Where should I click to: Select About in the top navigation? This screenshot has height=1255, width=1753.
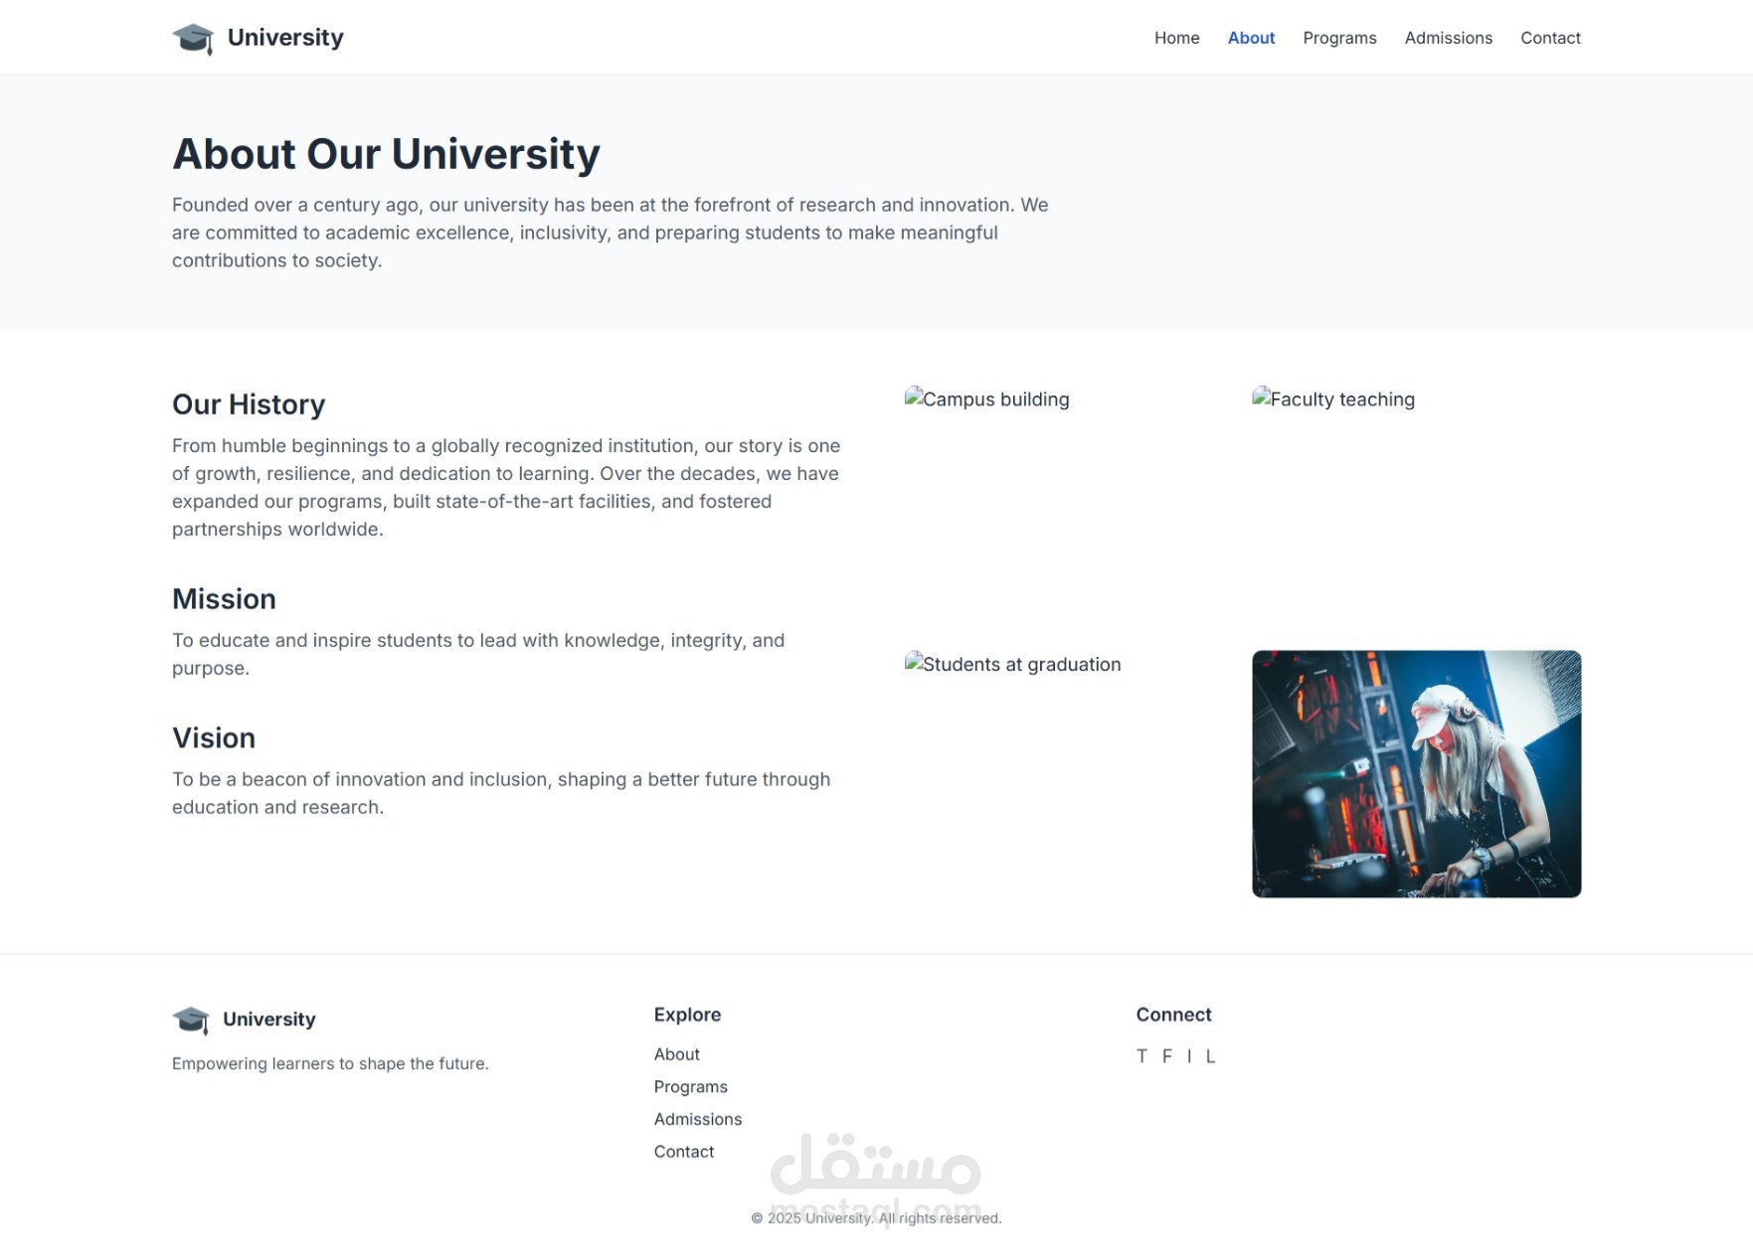[x=1251, y=38]
